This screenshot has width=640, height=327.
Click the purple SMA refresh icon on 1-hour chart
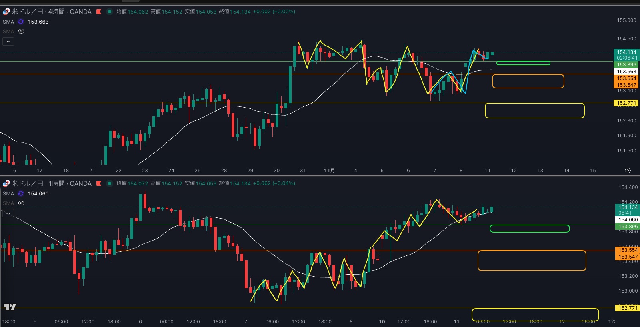point(21,194)
